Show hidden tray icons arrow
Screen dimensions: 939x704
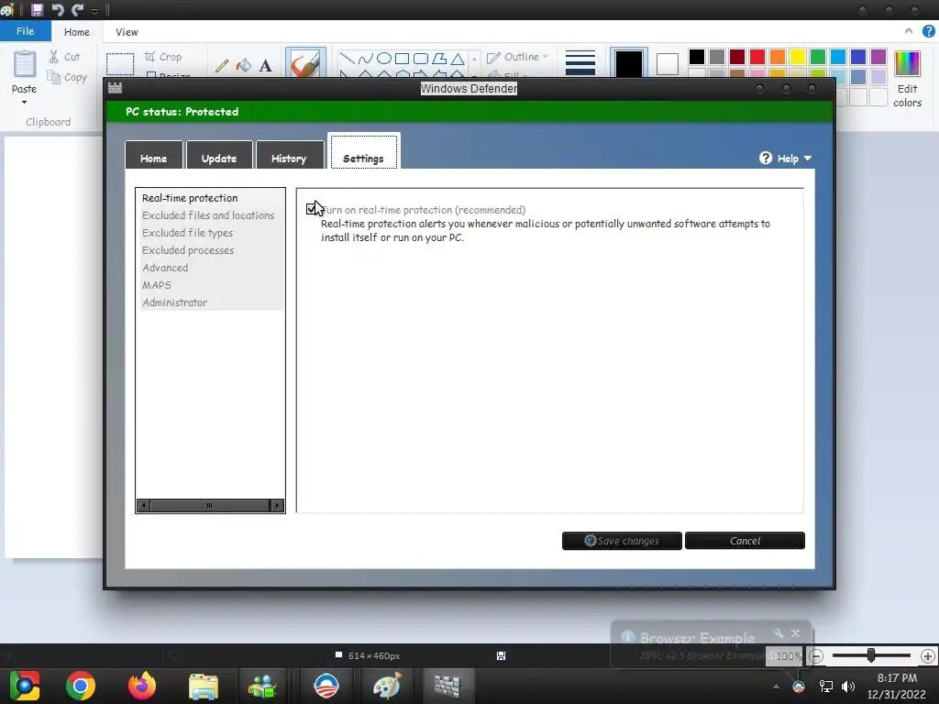(x=776, y=687)
